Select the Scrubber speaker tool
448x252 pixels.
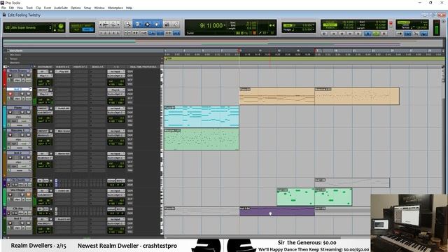tap(167, 24)
